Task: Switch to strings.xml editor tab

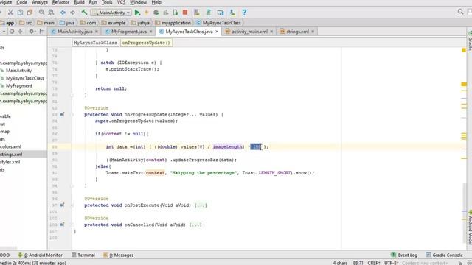Action: pos(297,32)
